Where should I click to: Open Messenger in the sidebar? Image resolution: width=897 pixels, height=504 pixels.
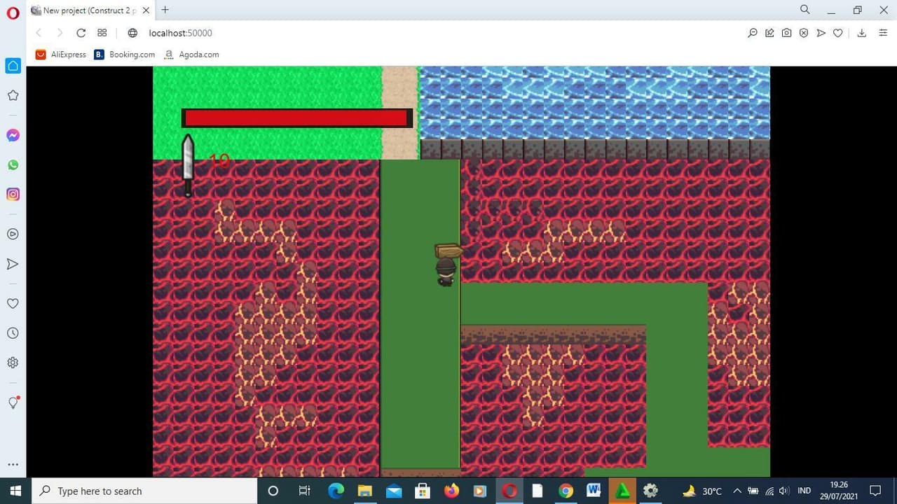13,135
